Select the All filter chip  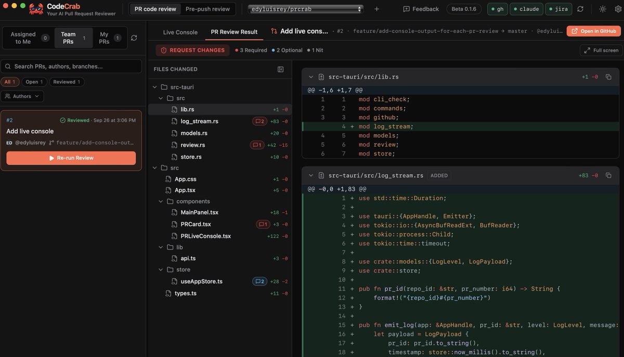10,82
